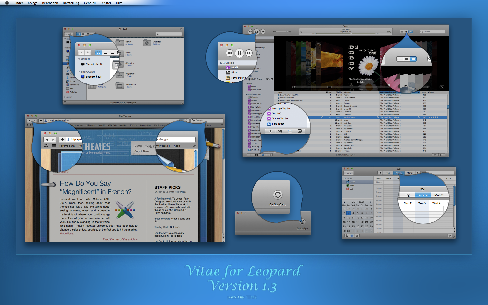Collapse the GERÄTE triangle in magnified Finder bubble
The width and height of the screenshot is (488, 305).
tap(79, 59)
